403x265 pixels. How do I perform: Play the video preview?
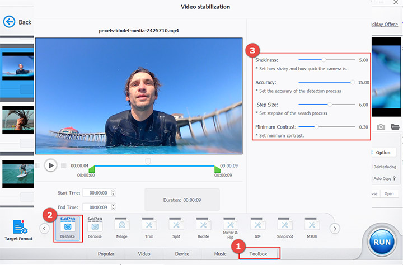coord(50,165)
